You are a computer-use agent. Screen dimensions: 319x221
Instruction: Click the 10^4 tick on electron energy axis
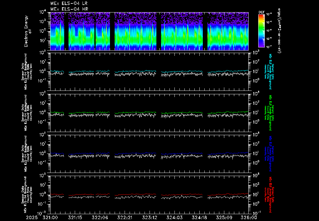click(x=43, y=12)
